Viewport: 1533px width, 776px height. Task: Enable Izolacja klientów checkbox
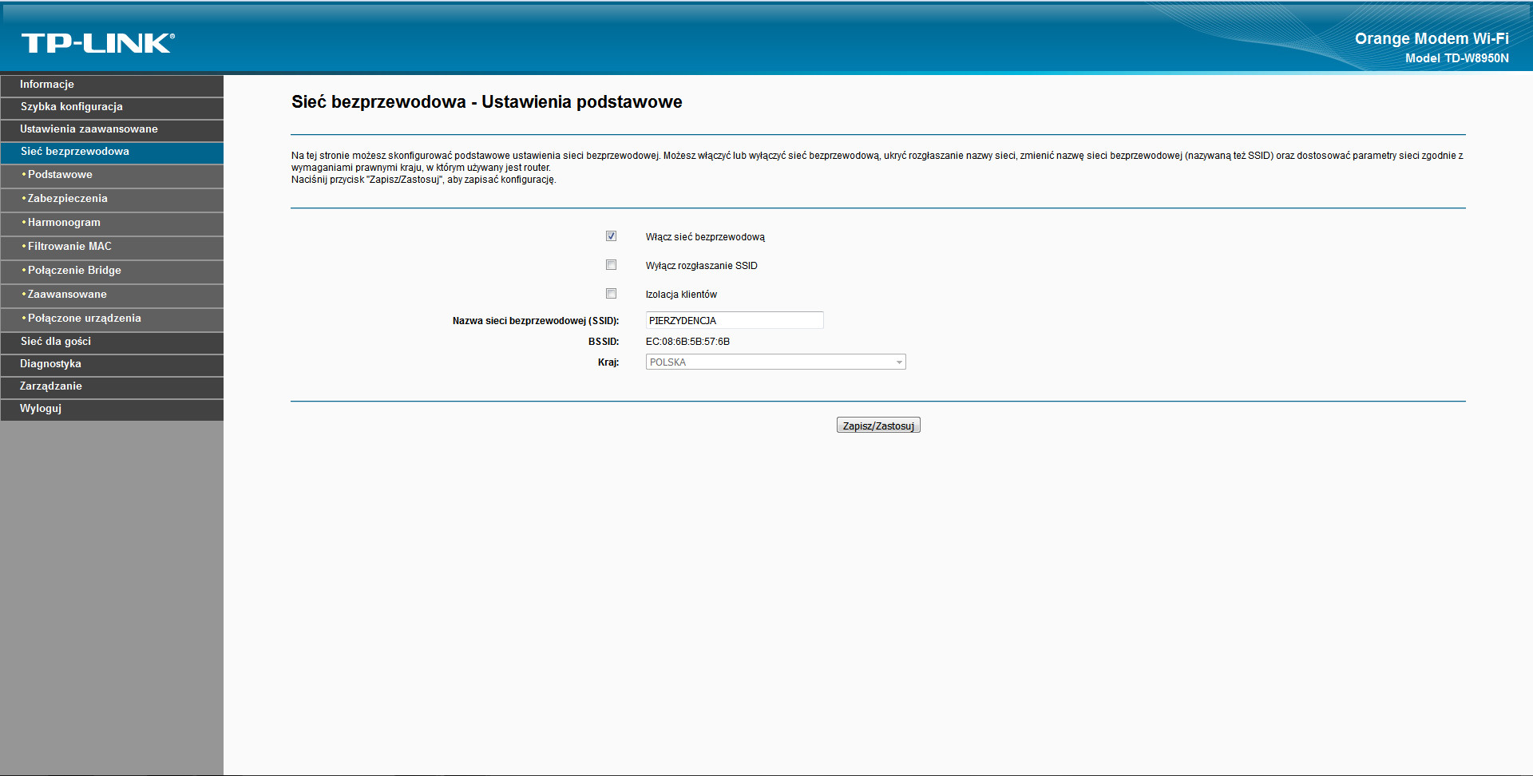click(611, 294)
